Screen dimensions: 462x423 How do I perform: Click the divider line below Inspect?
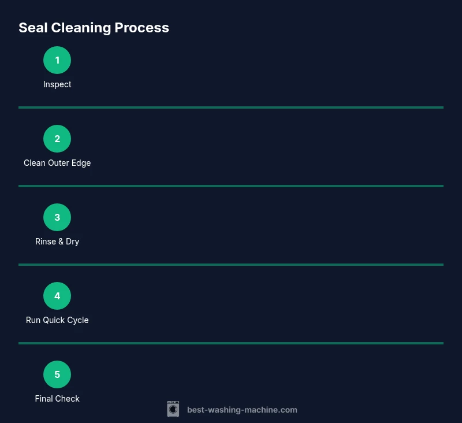click(x=231, y=107)
